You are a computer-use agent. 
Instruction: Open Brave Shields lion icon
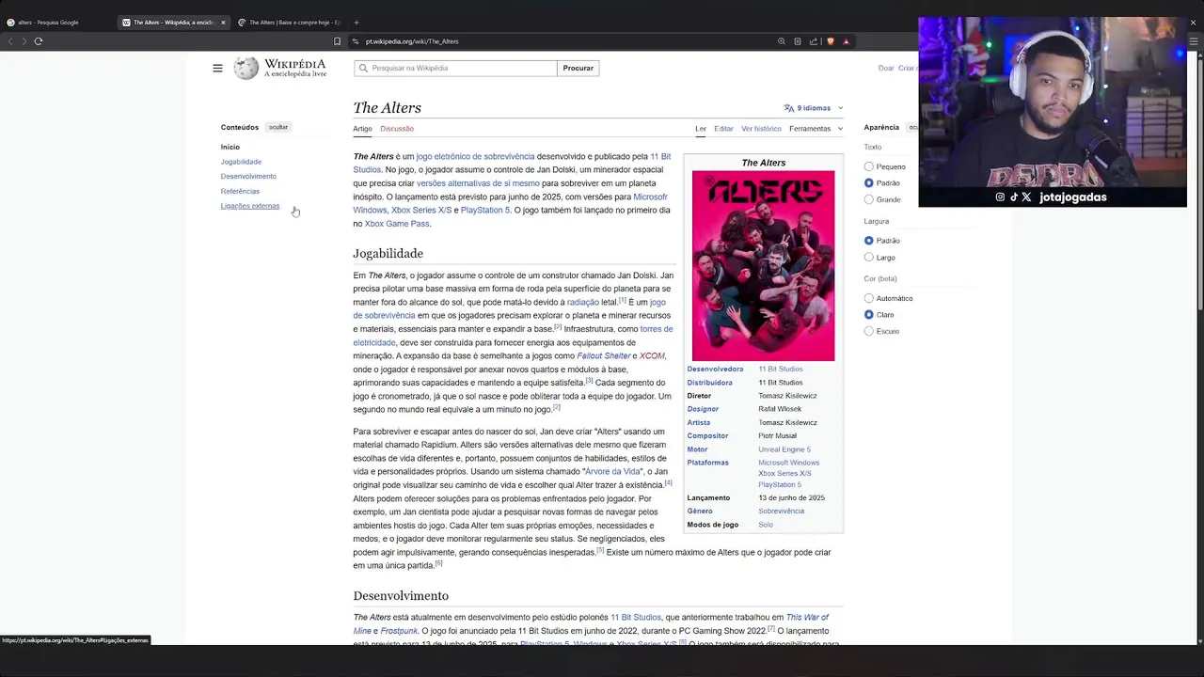(x=831, y=41)
